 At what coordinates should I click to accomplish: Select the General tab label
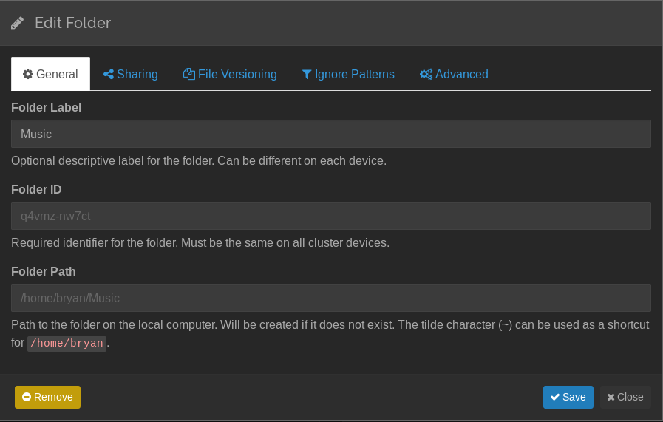pos(57,74)
